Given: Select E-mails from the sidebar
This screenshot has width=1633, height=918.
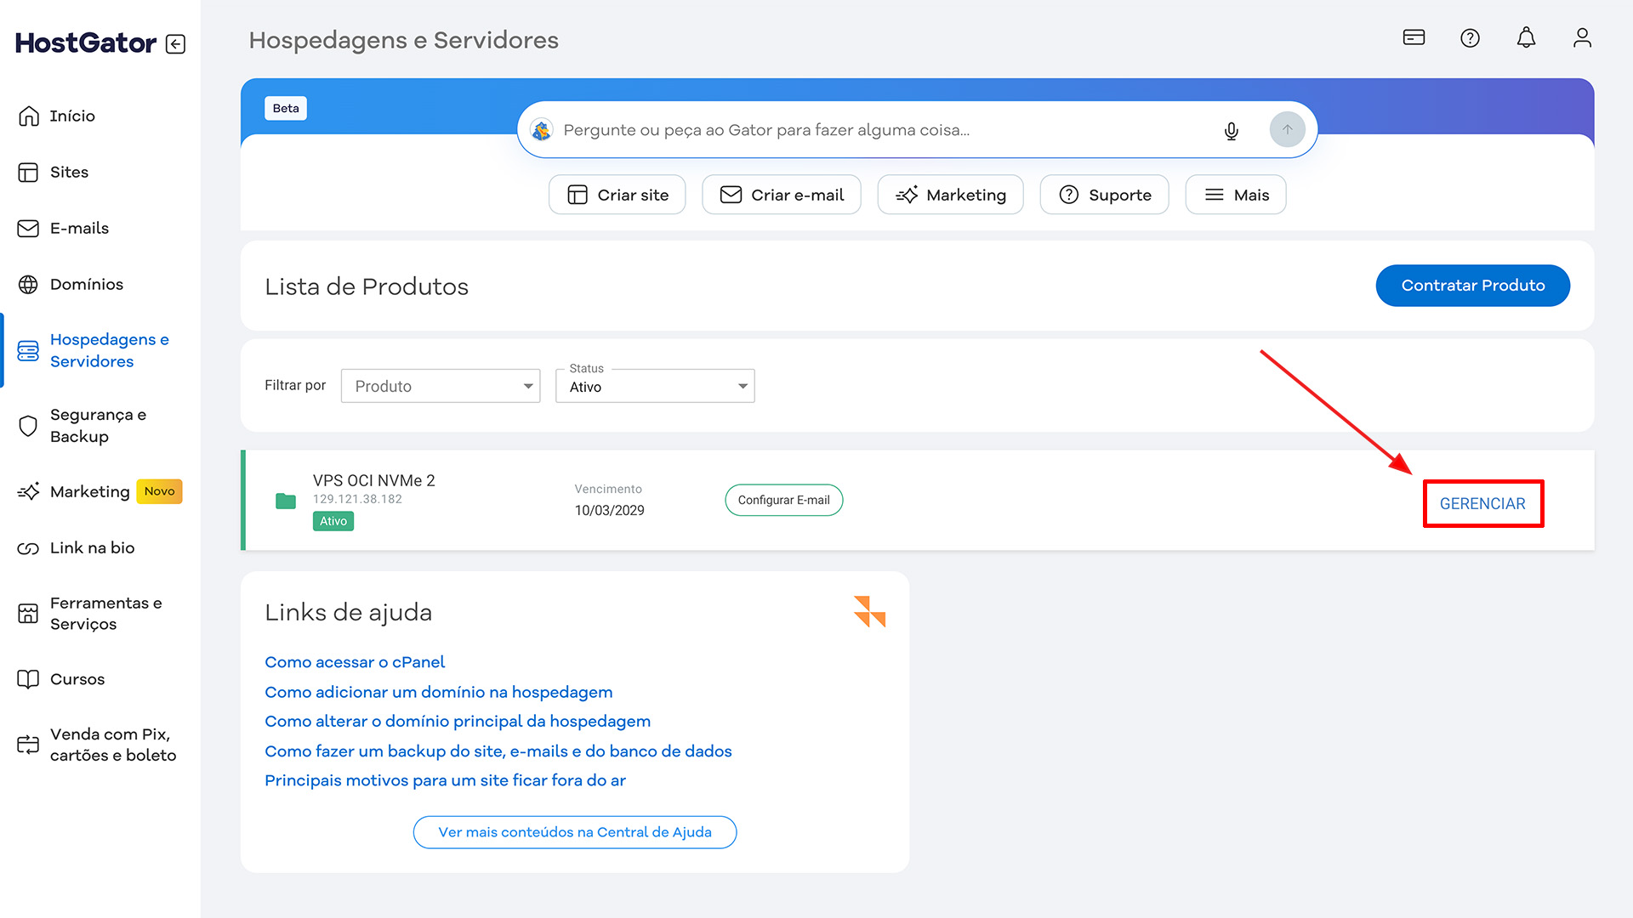Looking at the screenshot, I should (79, 229).
